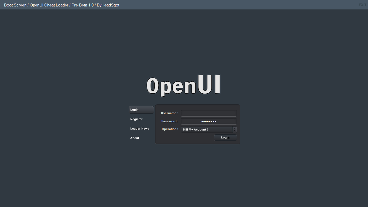Image resolution: width=368 pixels, height=207 pixels.
Task: Click the Operation dropdown arrow stepper
Action: point(234,130)
